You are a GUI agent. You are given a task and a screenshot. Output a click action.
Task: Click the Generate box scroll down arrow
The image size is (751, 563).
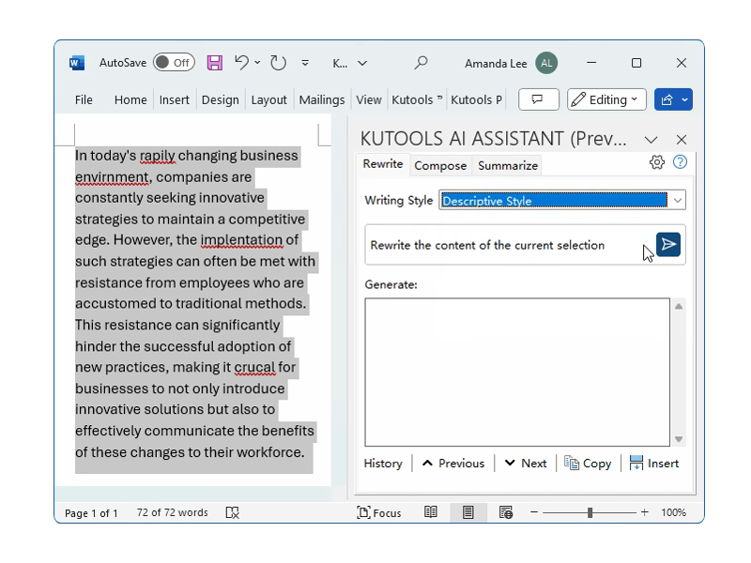tap(678, 439)
